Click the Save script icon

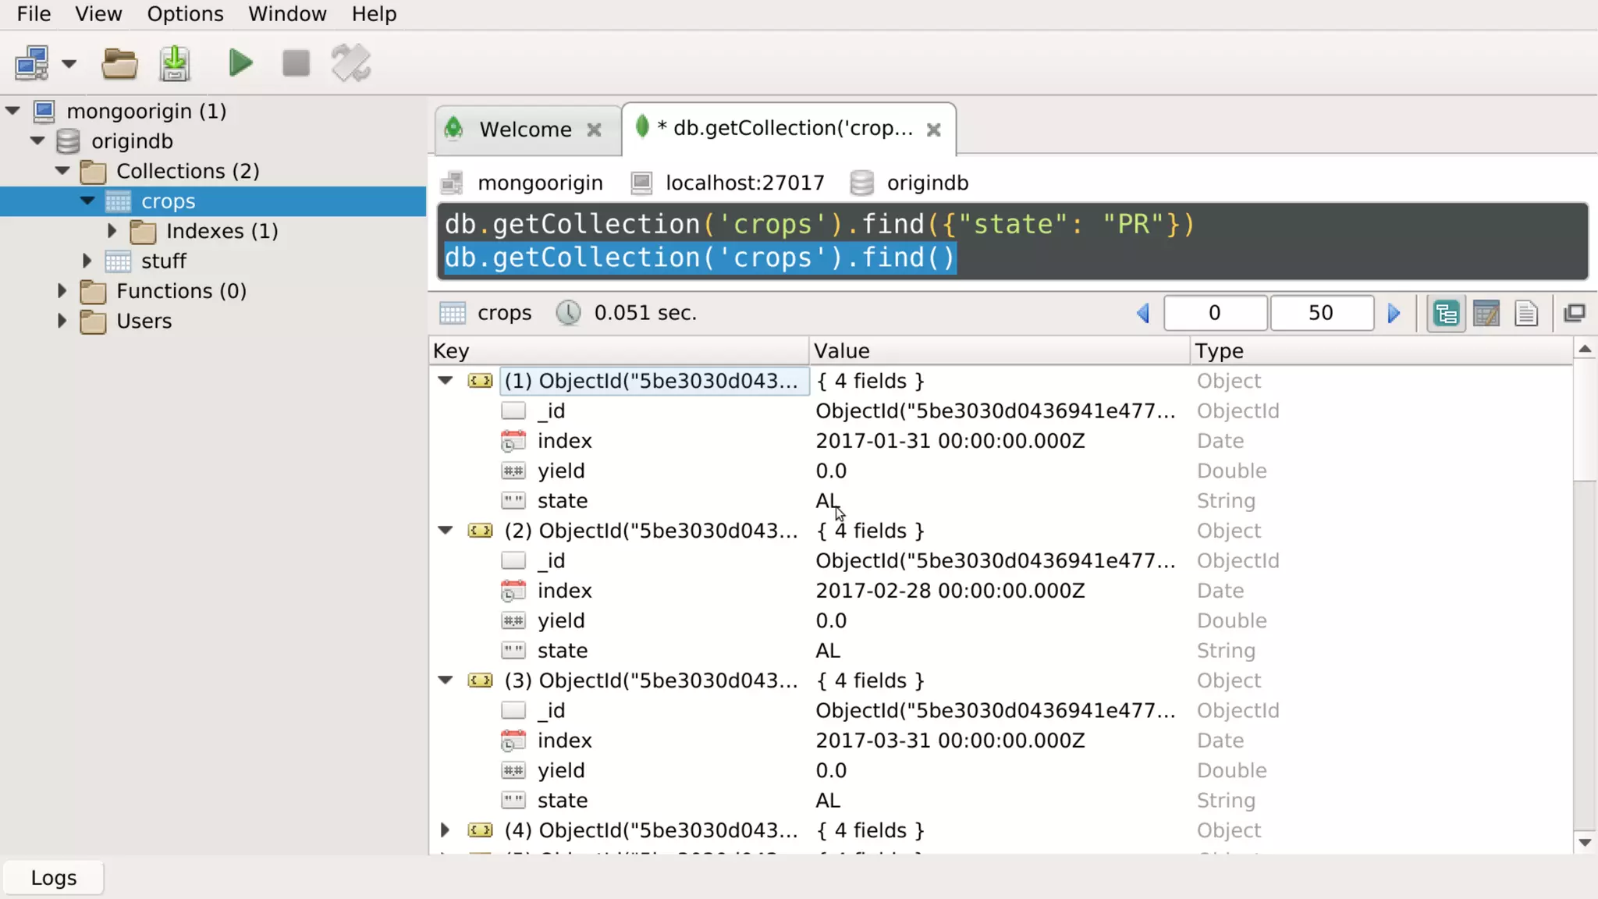point(175,63)
